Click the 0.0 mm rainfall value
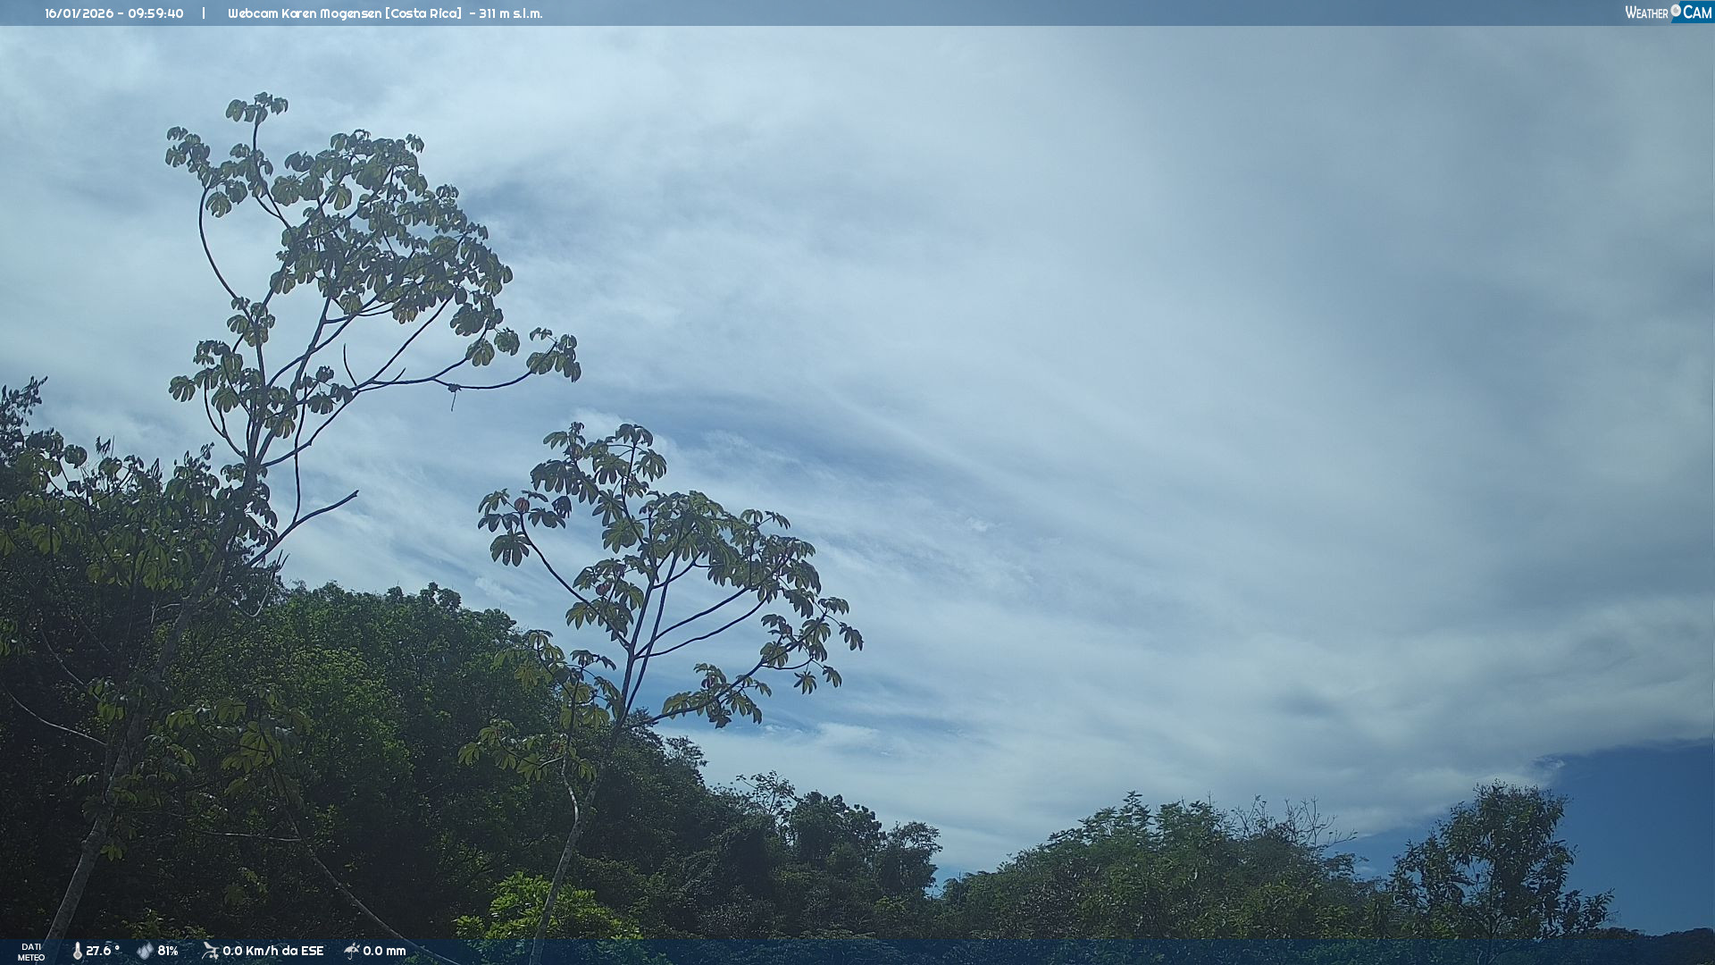The height and width of the screenshot is (965, 1715). pyautogui.click(x=384, y=951)
